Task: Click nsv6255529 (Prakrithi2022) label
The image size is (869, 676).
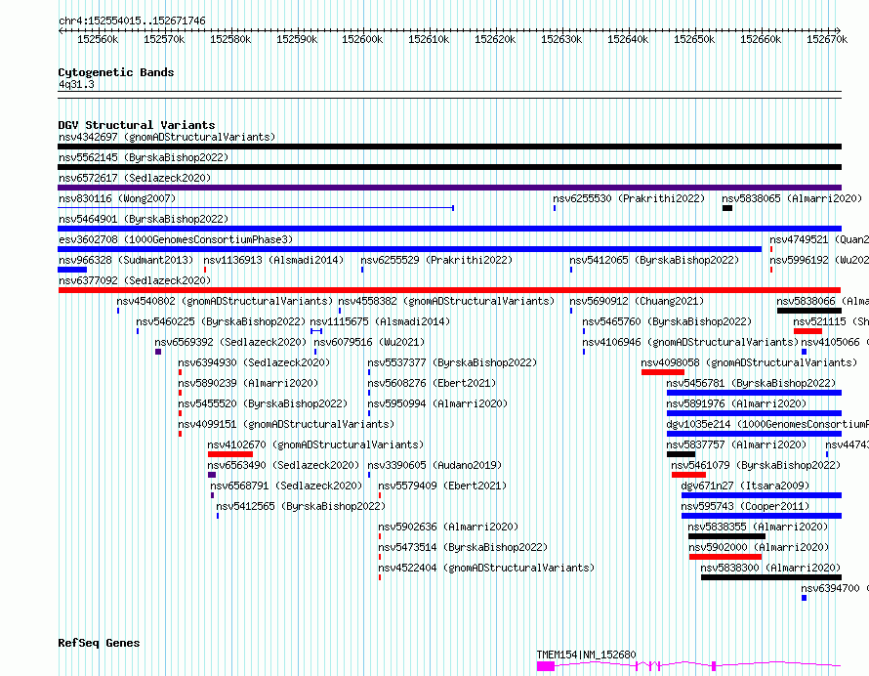Action: pyautogui.click(x=436, y=260)
